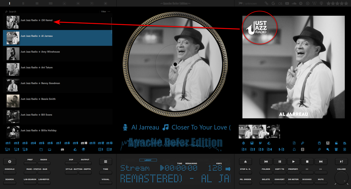Click the fountain pen nib icon
The width and height of the screenshot is (351, 189).
(x=302, y=143)
